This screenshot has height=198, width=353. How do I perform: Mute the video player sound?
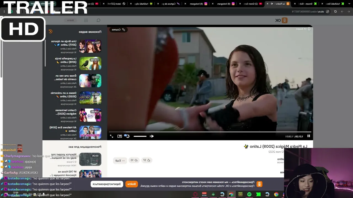pyautogui.click(x=152, y=136)
